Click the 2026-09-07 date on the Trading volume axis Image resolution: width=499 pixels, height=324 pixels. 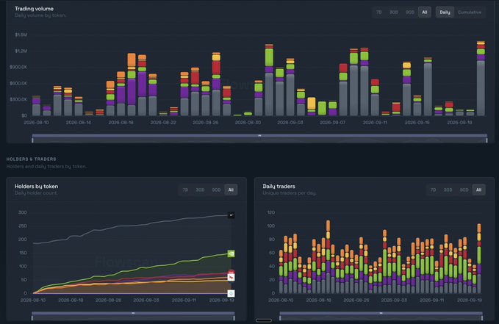pos(332,122)
